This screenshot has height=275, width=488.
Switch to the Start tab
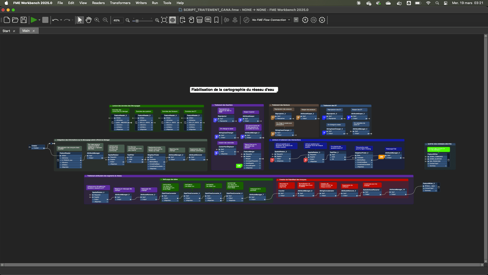click(6, 31)
